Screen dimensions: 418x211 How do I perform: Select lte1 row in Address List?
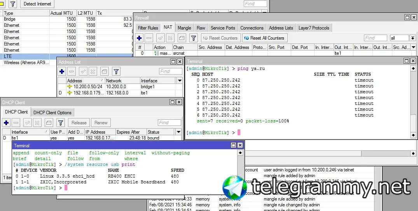pos(120,93)
